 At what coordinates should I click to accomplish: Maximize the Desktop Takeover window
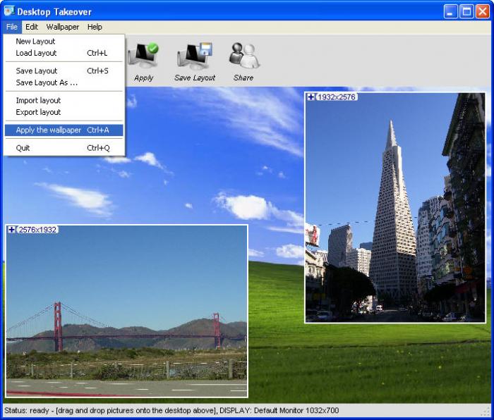tap(466, 11)
